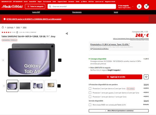Viewport: 156px width, 115px height.
Task: Click 'Scegli il negozio' pickup link
Action: (x=114, y=70)
